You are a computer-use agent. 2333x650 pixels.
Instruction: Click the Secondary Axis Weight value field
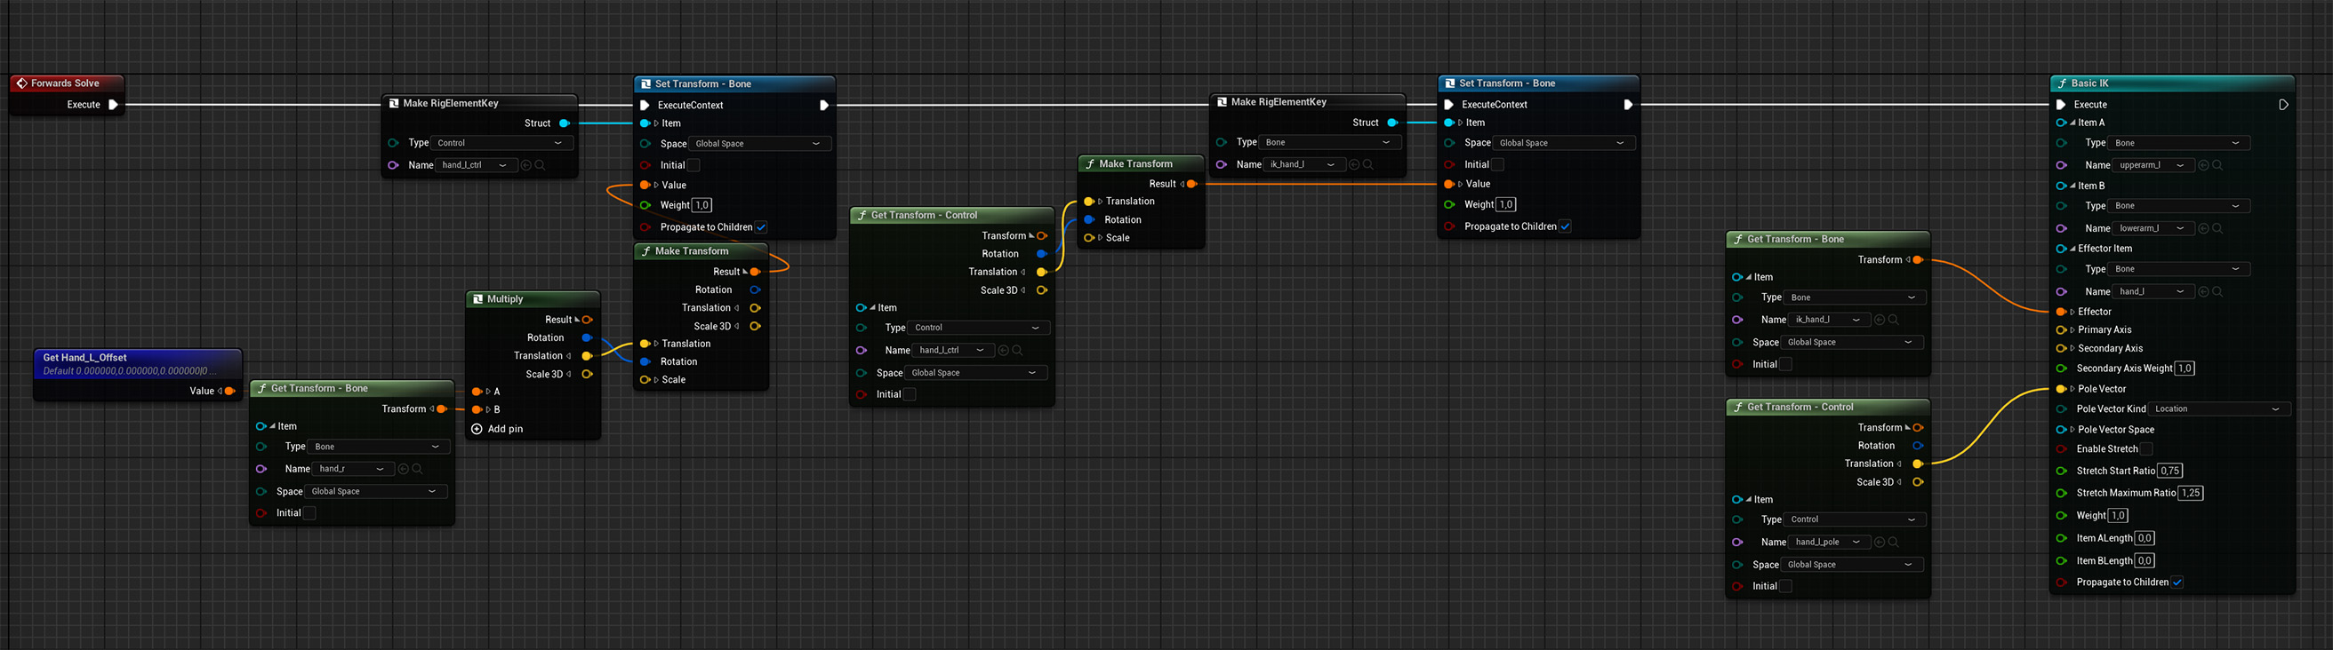[2185, 369]
